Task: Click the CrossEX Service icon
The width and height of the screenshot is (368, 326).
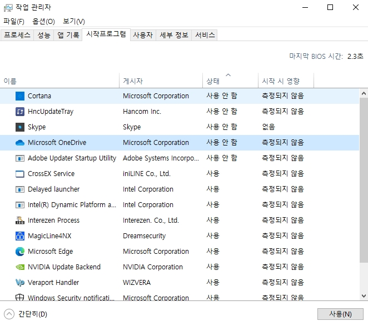Action: [20, 174]
